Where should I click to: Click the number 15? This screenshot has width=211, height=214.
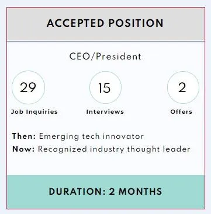click(x=105, y=88)
